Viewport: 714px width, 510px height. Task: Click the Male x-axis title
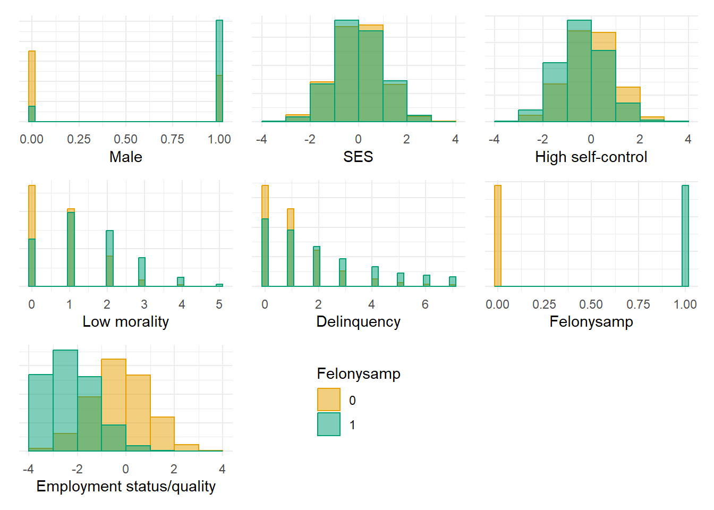pyautogui.click(x=126, y=157)
